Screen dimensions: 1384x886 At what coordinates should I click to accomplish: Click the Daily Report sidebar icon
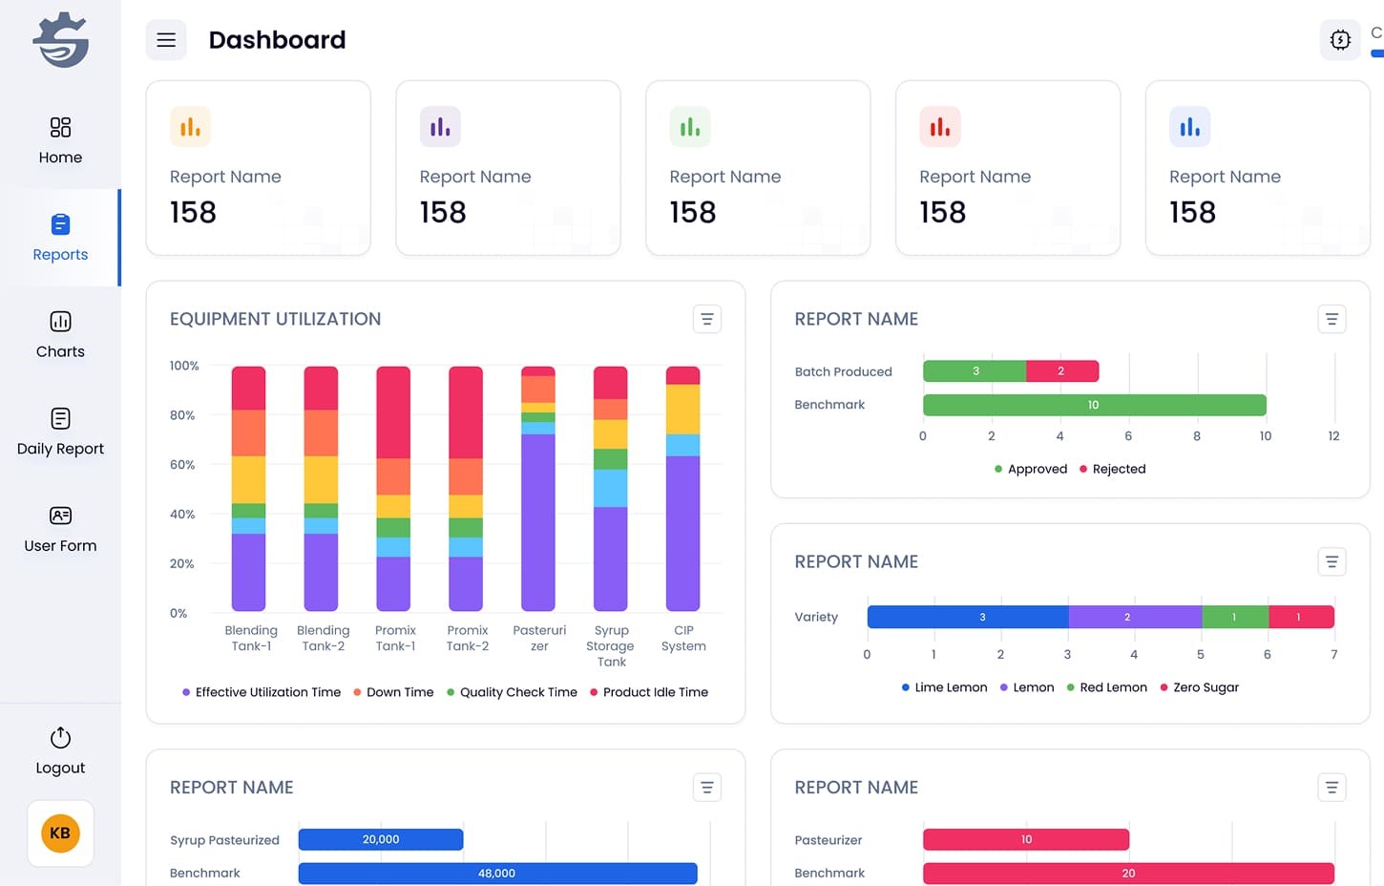coord(60,419)
